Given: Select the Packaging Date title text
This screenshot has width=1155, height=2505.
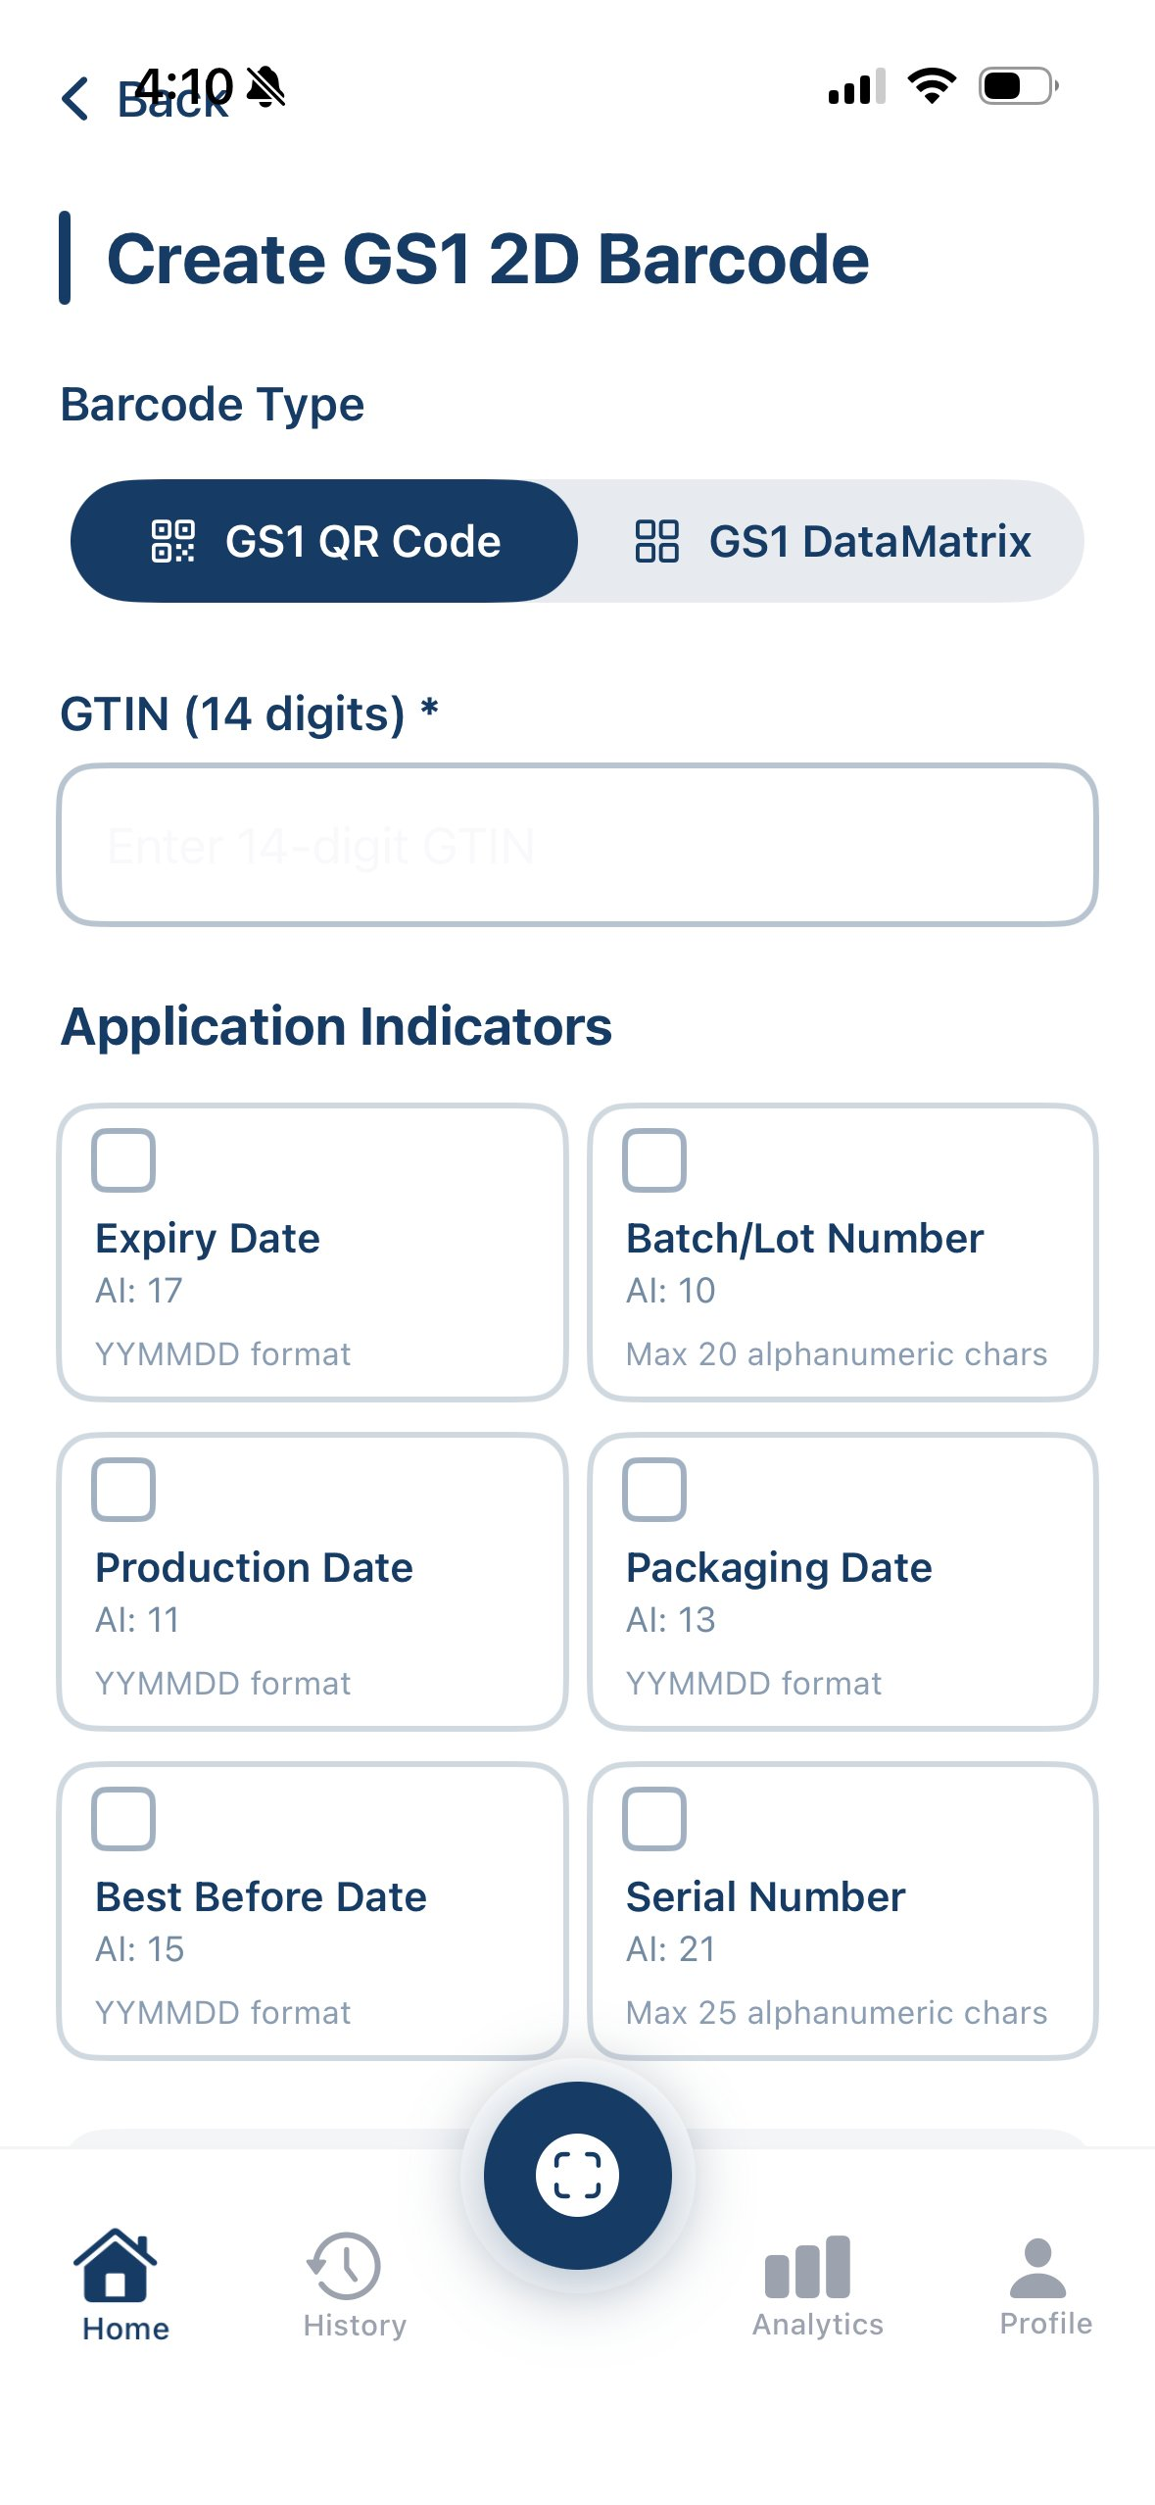Looking at the screenshot, I should pyautogui.click(x=779, y=1569).
